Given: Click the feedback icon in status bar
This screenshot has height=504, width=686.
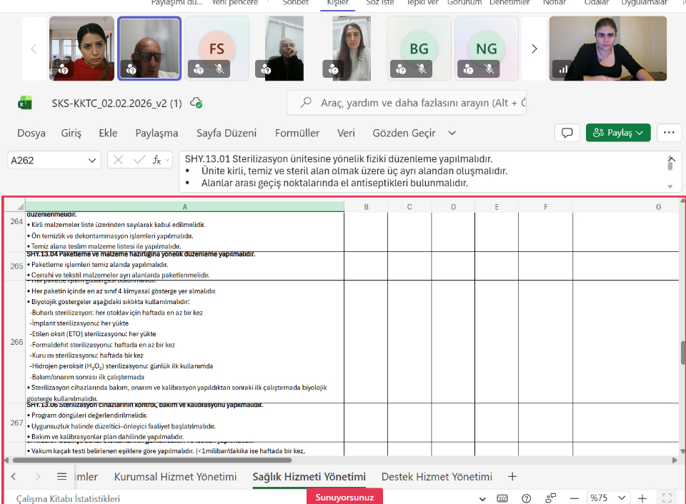Looking at the screenshot, I should 550,498.
